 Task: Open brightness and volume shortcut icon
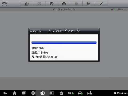coord(52,93)
